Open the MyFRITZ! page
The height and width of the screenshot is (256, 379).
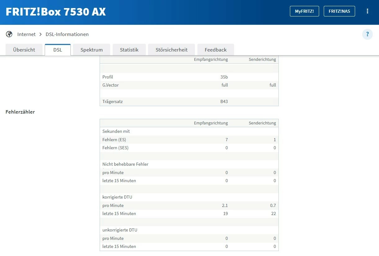tap(305, 11)
